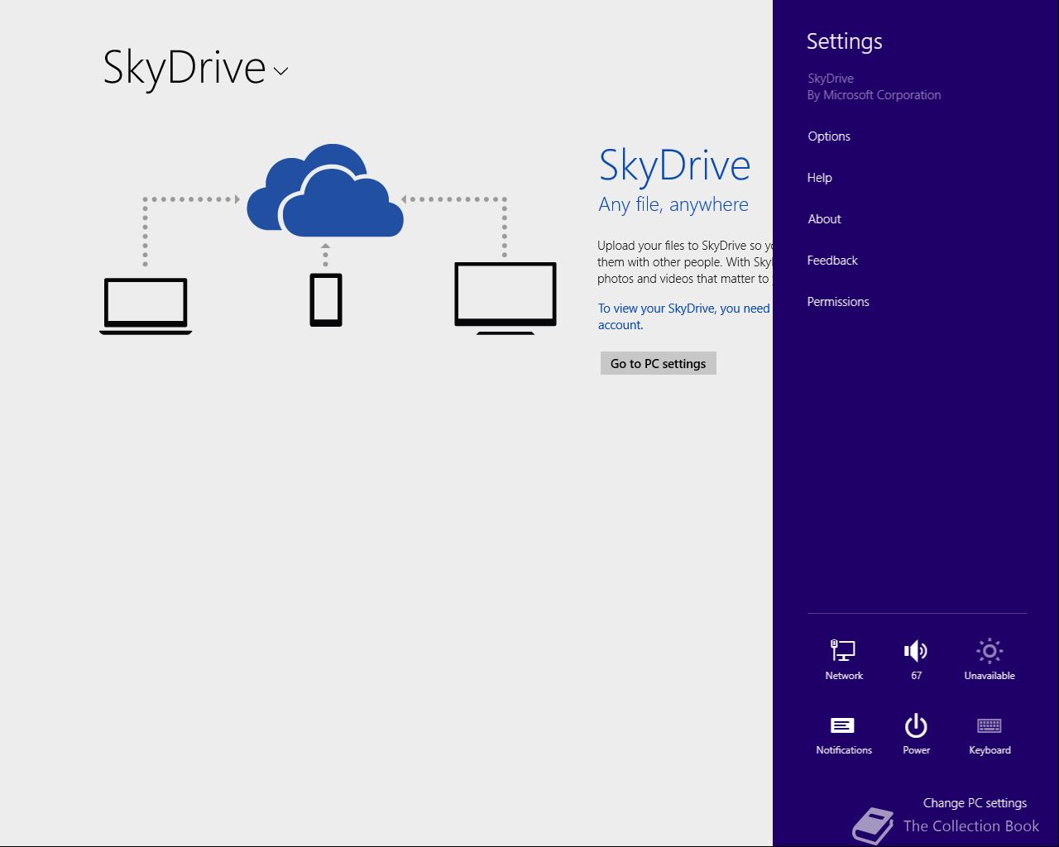Click the "Any file, anywhere" tagline
The image size is (1059, 847).
(673, 204)
